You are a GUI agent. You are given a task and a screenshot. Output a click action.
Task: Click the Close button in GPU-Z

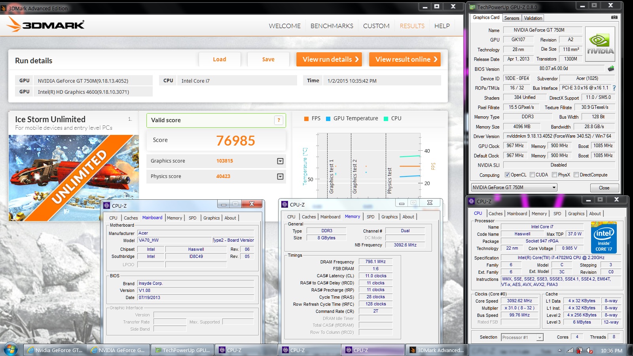pyautogui.click(x=604, y=188)
